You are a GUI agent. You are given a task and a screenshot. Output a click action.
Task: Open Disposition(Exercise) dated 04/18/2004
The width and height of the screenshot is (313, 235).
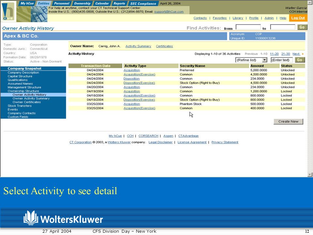click(139, 100)
